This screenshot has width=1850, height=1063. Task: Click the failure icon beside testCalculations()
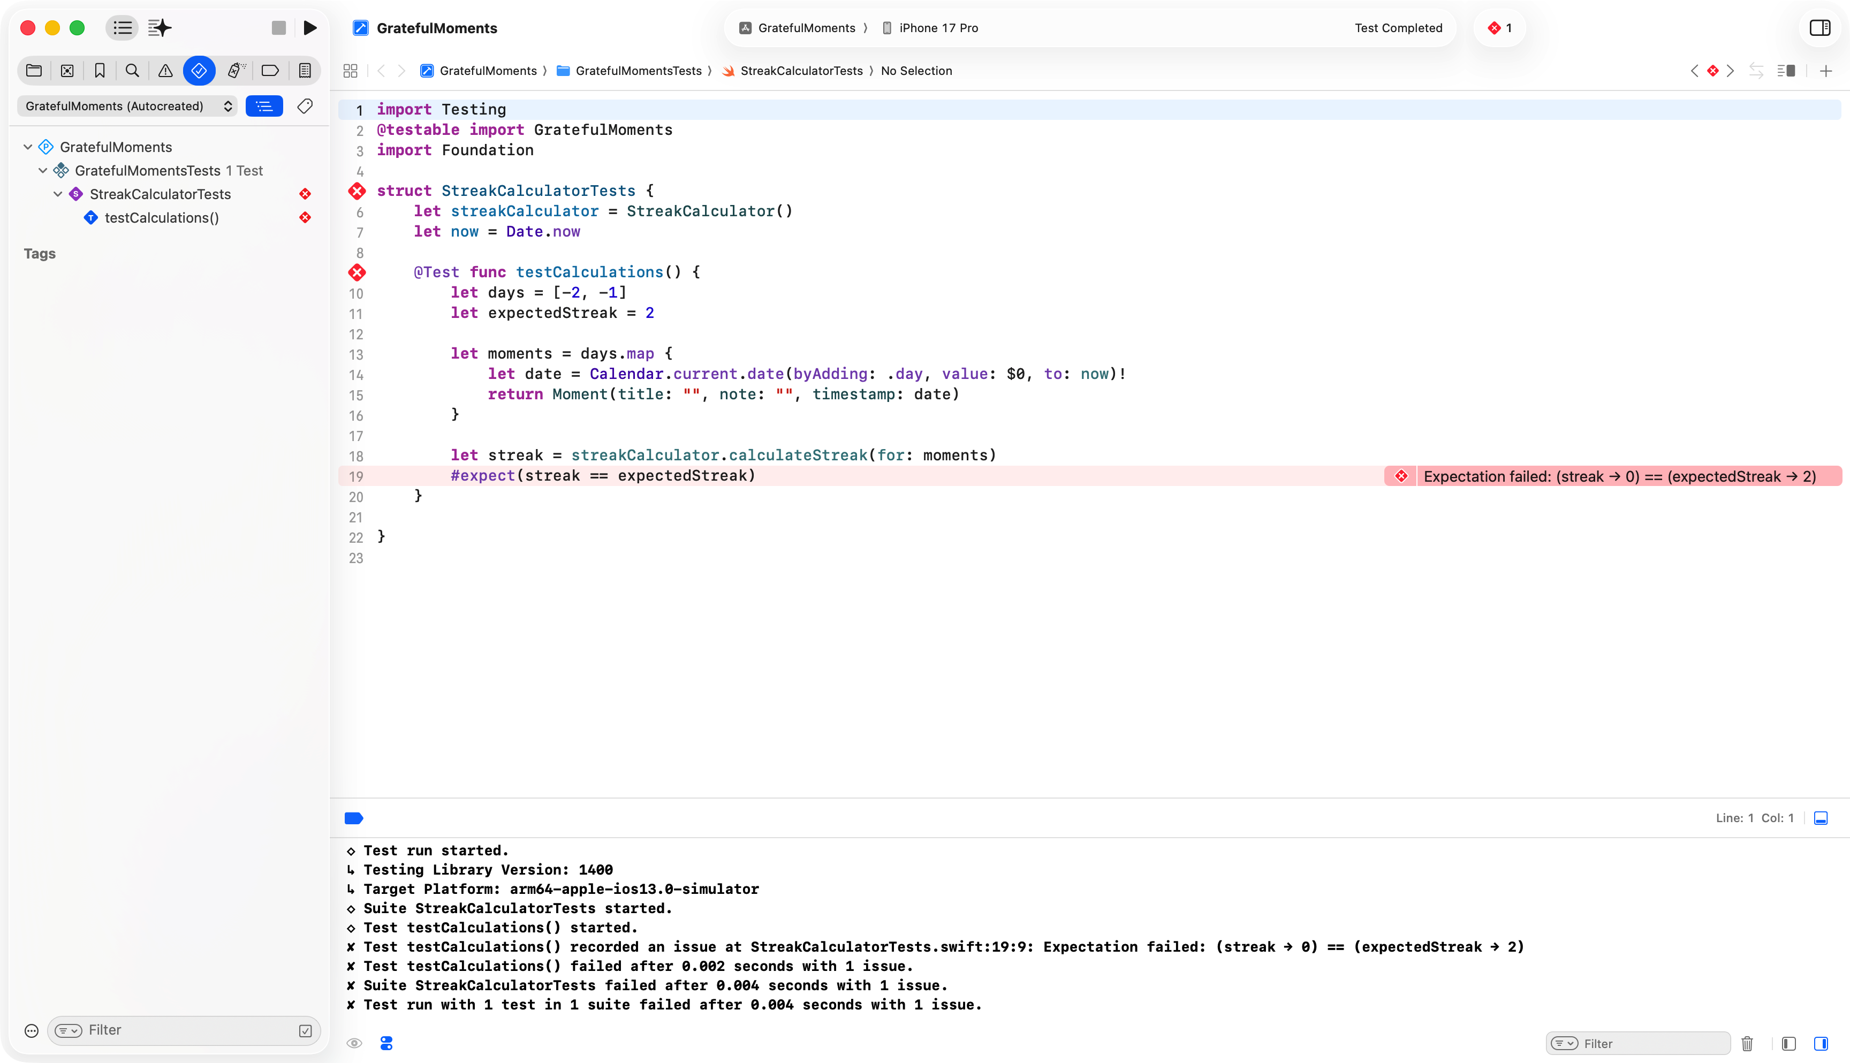305,217
